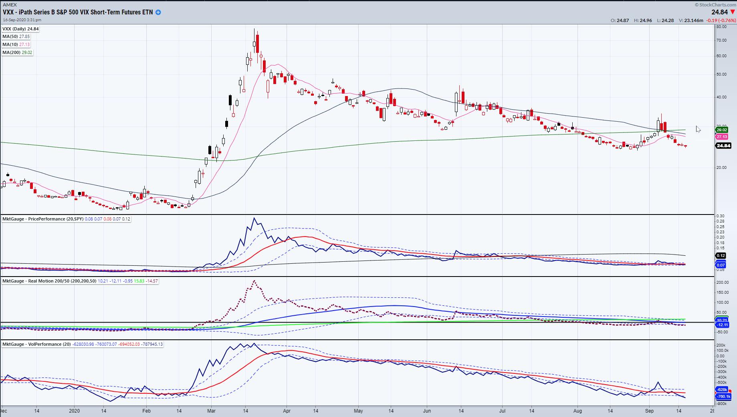Click the blue plus icon beside the VXX title
The image size is (737, 417).
click(x=158, y=12)
